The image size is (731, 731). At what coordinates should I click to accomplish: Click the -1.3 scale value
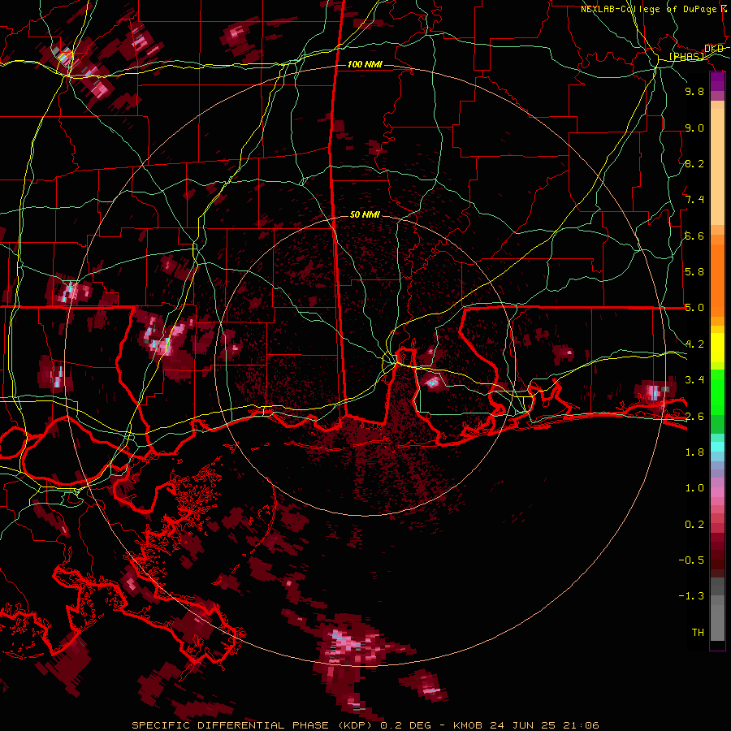coord(691,596)
